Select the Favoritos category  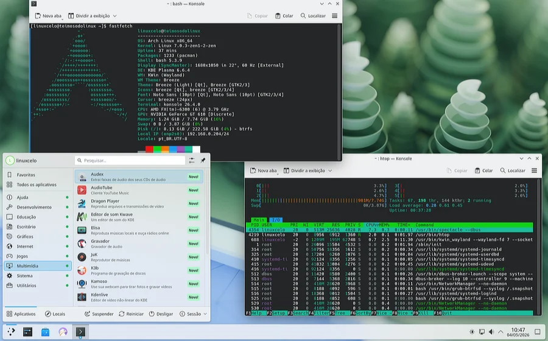pos(38,175)
